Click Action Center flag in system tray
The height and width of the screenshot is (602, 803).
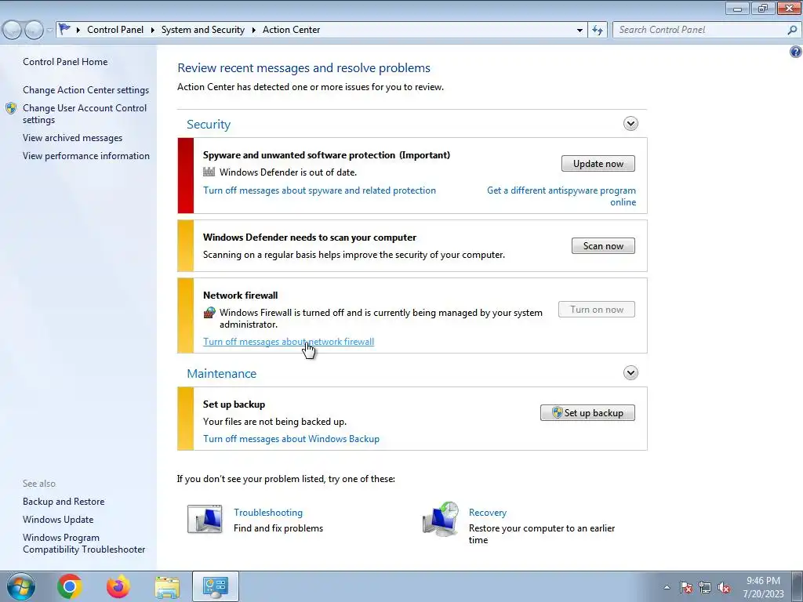tap(686, 588)
